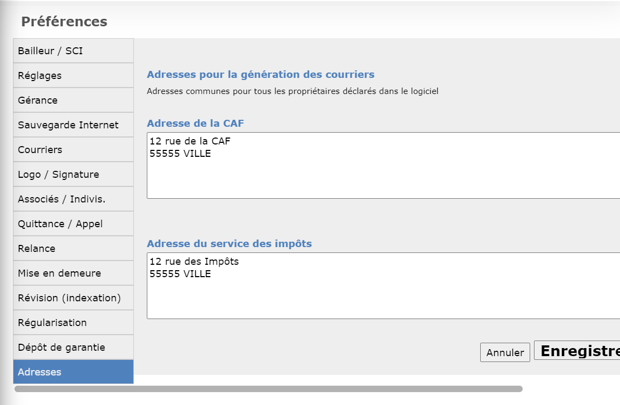Click the Préférences page heading
This screenshot has width=620, height=405.
[x=64, y=21]
